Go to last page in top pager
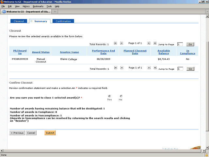 pyautogui.click(x=155, y=43)
